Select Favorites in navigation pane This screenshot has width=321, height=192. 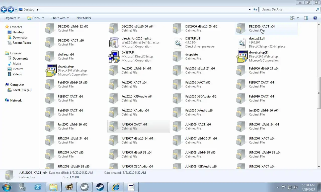click(16, 27)
